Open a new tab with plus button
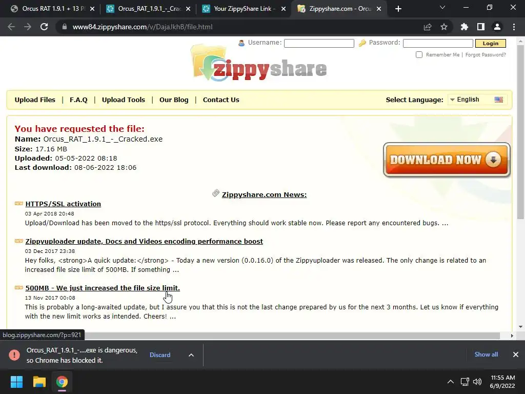Viewport: 525px width, 394px height. [x=398, y=9]
